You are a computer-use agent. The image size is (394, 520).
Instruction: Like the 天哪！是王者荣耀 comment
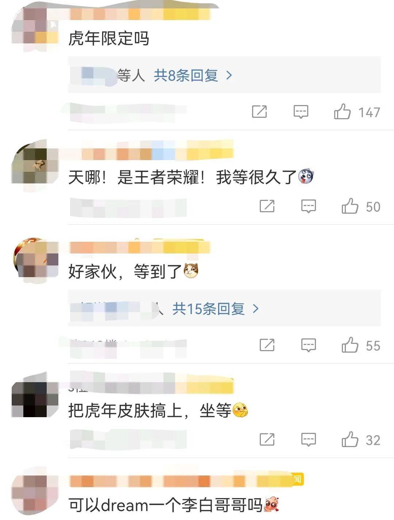click(350, 206)
